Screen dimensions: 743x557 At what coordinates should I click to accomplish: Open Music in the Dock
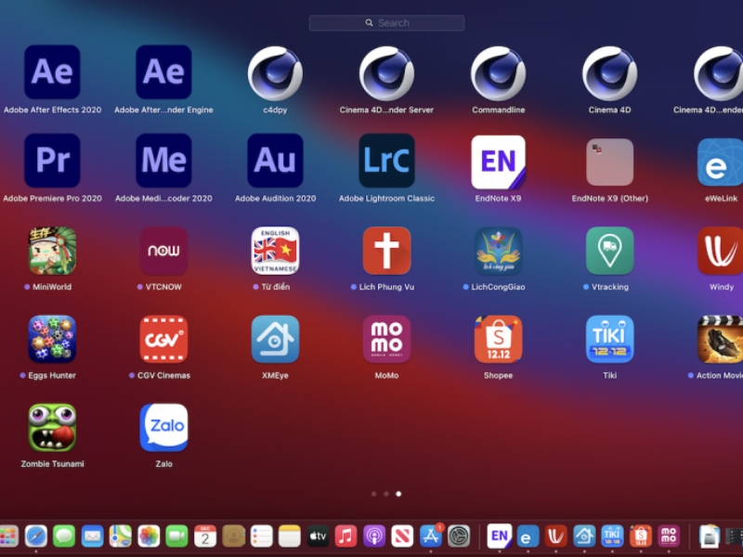pyautogui.click(x=345, y=537)
